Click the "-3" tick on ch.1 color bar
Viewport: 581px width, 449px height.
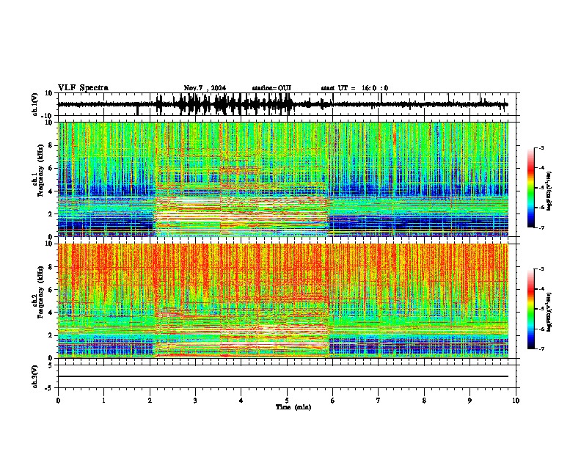coord(541,147)
